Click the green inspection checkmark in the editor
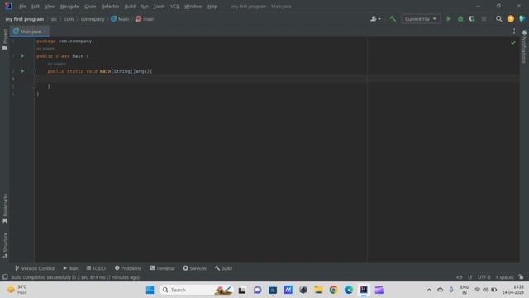The height and width of the screenshot is (298, 529). 513,42
